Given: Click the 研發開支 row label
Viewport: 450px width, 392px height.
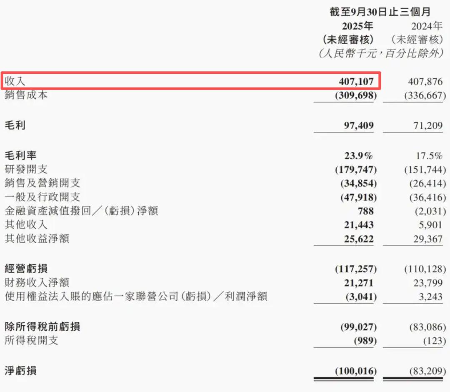Looking at the screenshot, I should pyautogui.click(x=26, y=169).
